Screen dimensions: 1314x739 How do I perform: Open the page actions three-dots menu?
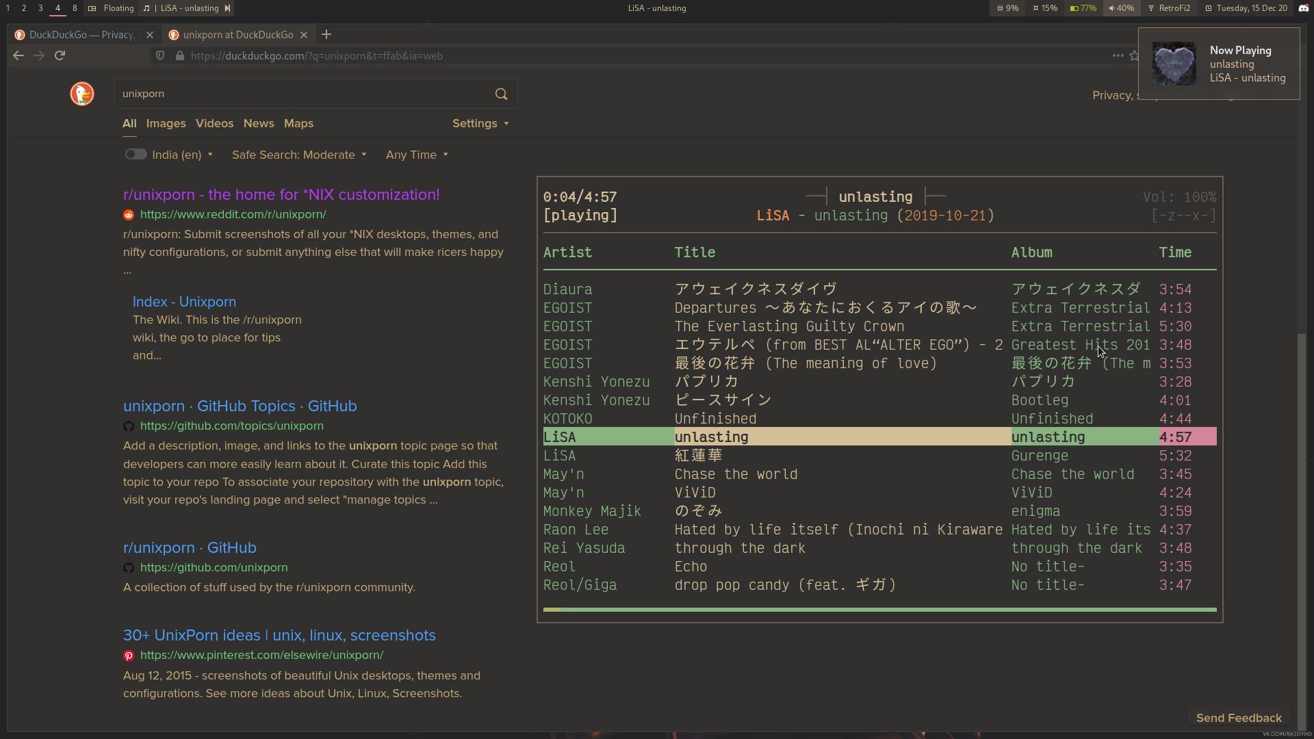[x=1118, y=55]
